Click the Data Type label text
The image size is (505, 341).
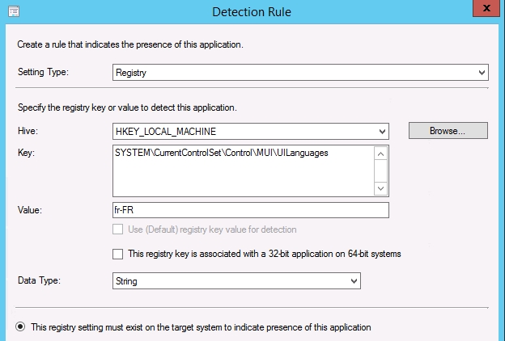39,280
